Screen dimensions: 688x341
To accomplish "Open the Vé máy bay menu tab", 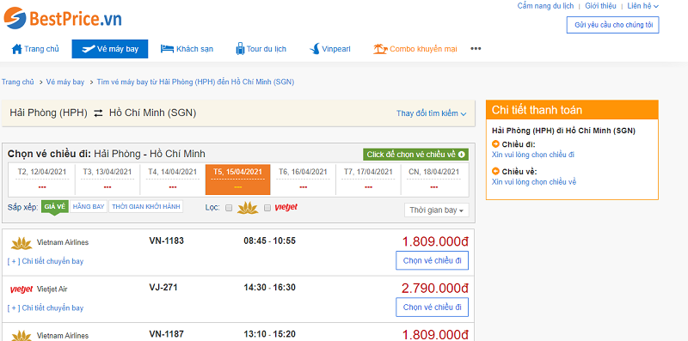I will (110, 49).
